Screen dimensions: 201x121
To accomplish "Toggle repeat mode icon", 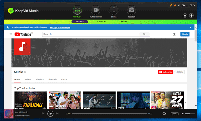I will click(164, 114).
